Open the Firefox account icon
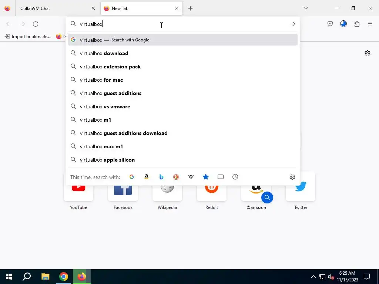Image resolution: width=379 pixels, height=284 pixels. (343, 24)
